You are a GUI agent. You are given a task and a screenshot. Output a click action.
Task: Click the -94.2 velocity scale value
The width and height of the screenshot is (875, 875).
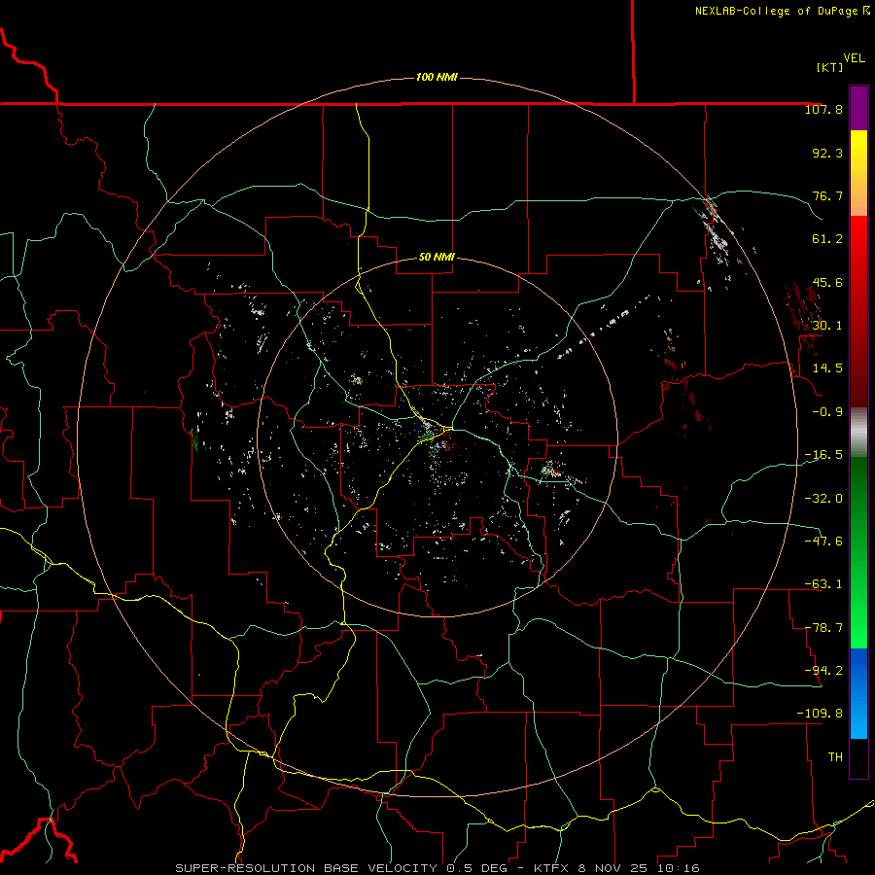823,671
